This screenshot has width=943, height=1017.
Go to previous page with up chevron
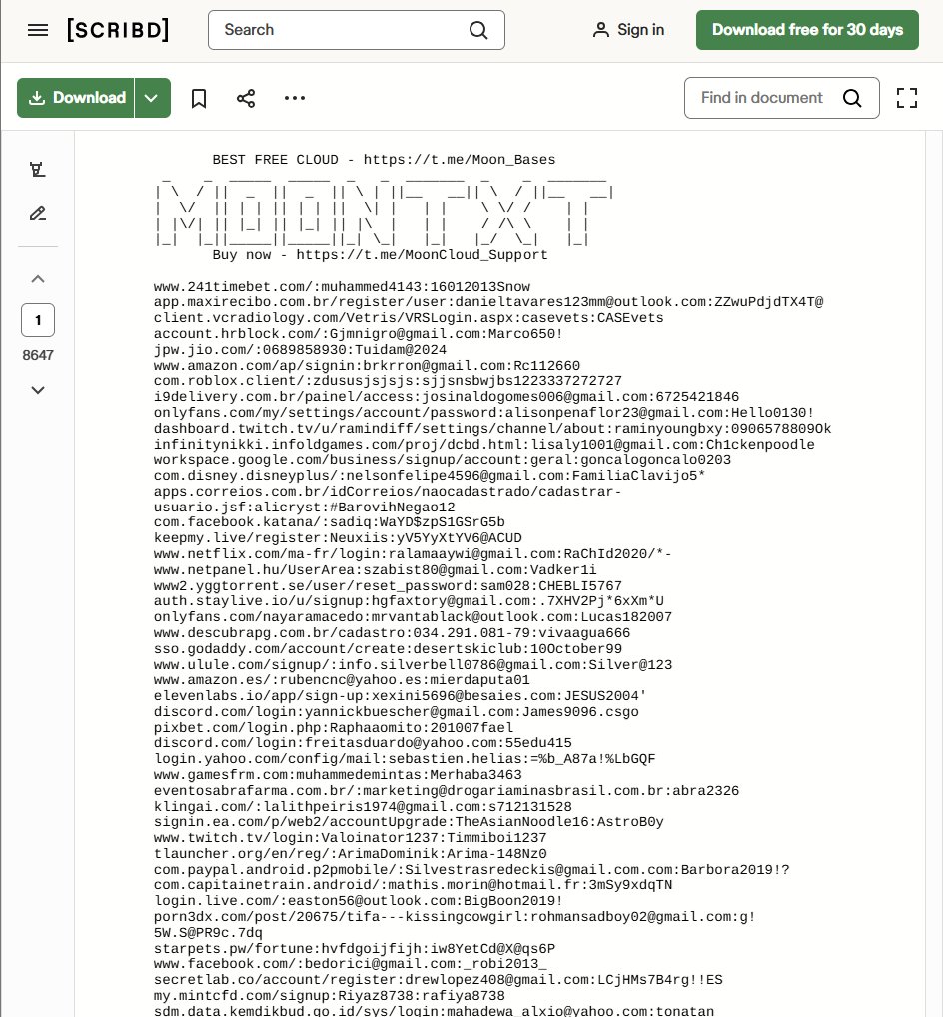pyautogui.click(x=38, y=279)
